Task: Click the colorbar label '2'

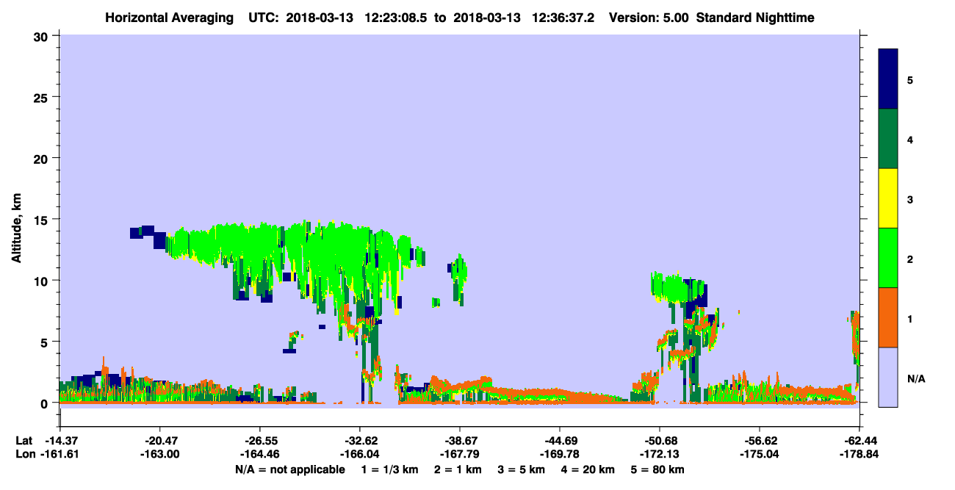Action: 910,259
